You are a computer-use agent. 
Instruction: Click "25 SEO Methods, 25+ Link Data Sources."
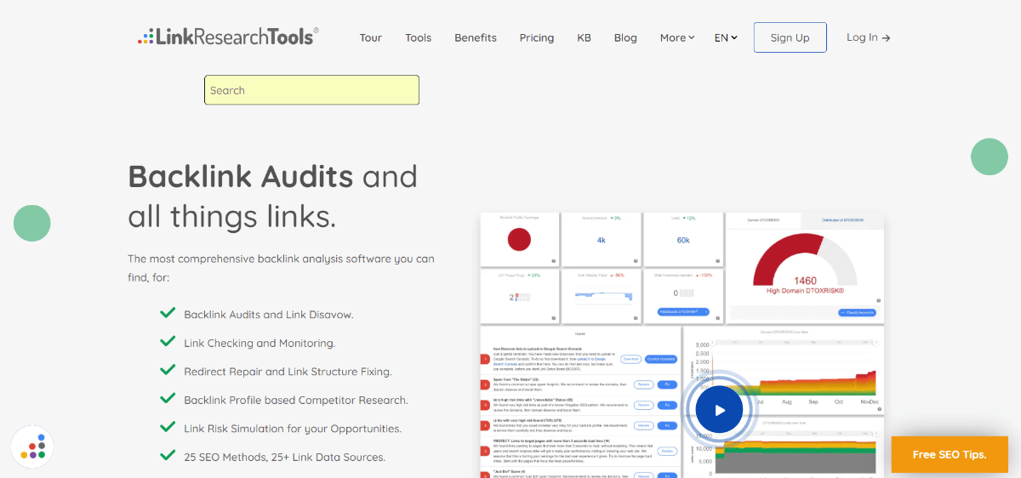click(284, 457)
